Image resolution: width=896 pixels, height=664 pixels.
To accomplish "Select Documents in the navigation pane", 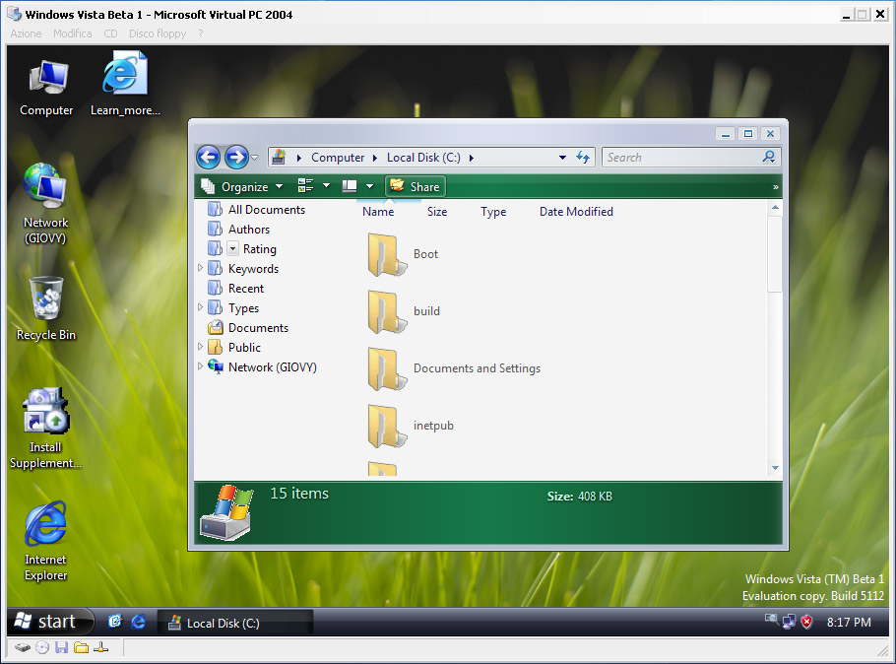I will (x=258, y=328).
